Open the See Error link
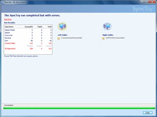157x117 pixels. point(8,19)
